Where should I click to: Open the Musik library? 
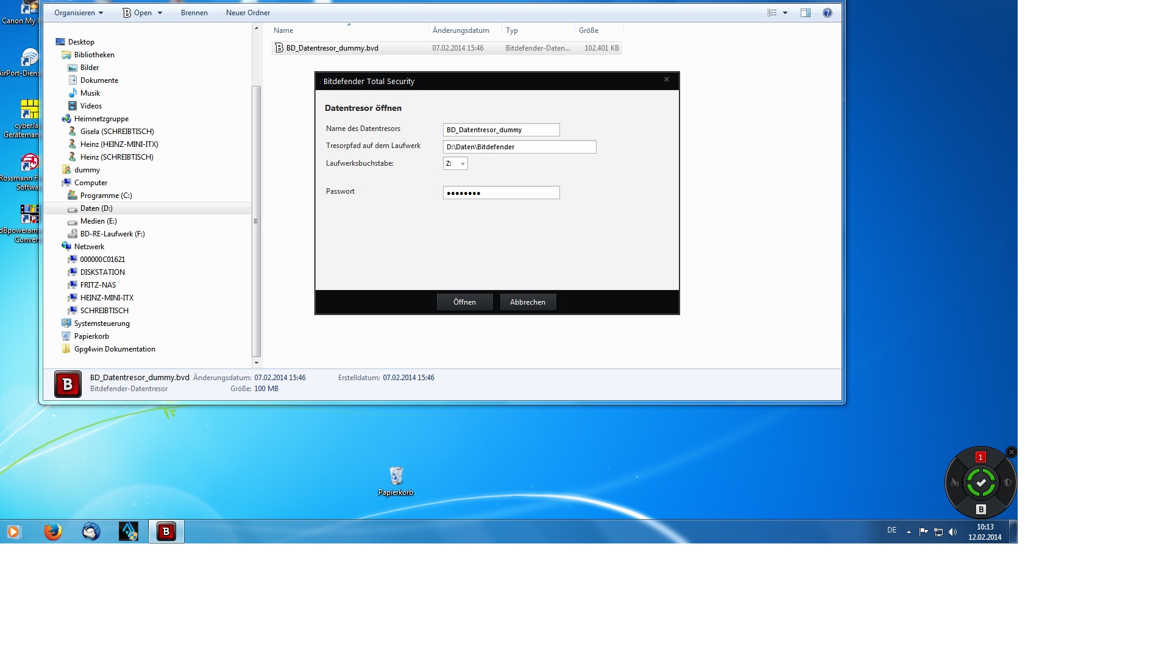tap(90, 93)
